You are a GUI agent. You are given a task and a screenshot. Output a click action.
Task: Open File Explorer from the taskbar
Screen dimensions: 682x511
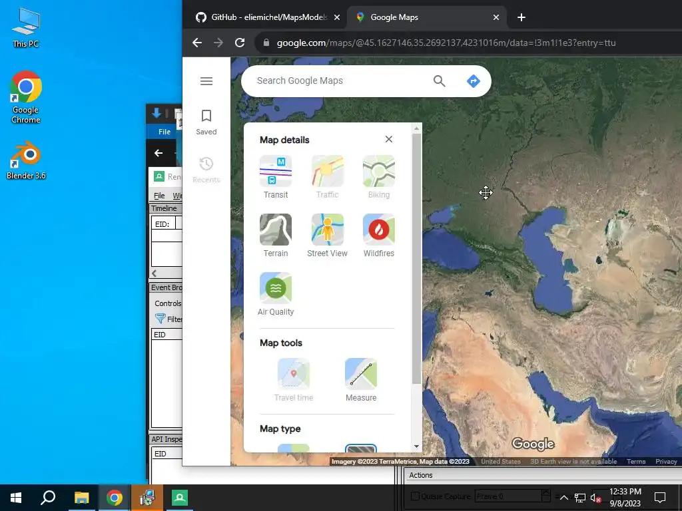coord(81,498)
